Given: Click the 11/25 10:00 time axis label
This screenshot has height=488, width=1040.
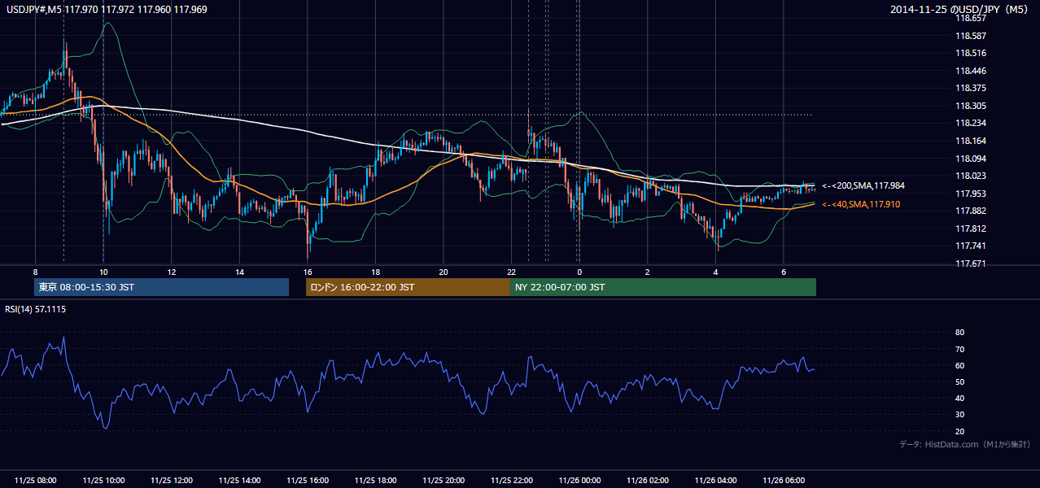Looking at the screenshot, I should (103, 481).
